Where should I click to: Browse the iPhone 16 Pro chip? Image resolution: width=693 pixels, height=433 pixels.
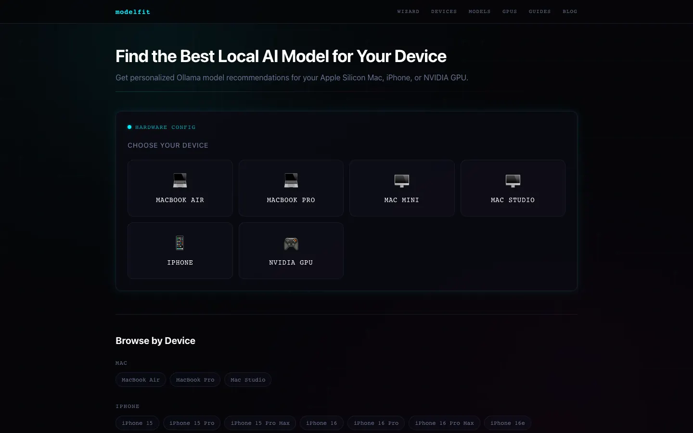tap(376, 423)
